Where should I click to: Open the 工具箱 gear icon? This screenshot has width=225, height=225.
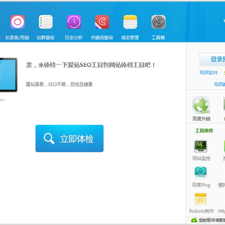point(158,22)
